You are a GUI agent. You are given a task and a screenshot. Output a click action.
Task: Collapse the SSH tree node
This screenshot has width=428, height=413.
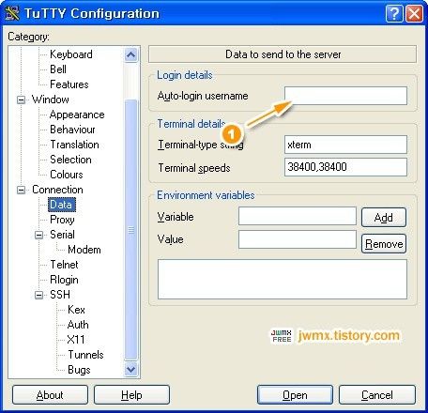[38, 295]
